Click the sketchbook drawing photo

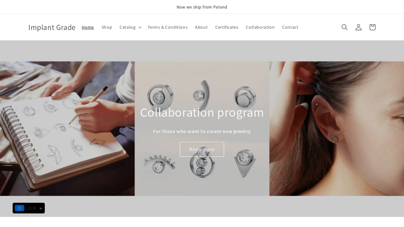coord(67,129)
